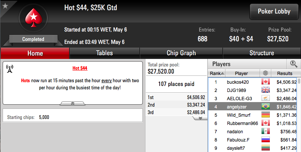The height and width of the screenshot is (152, 301).
Task: Click the players list scrollbar
Action: coord(299,115)
